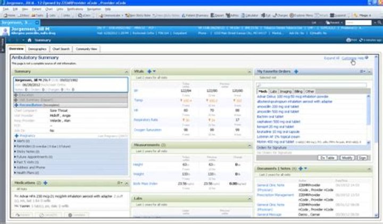
Task: Add a medication with the plus icon
Action: click(x=45, y=183)
